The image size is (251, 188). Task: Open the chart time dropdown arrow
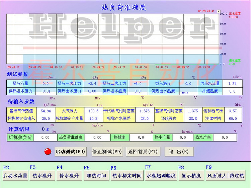tap(219, 11)
